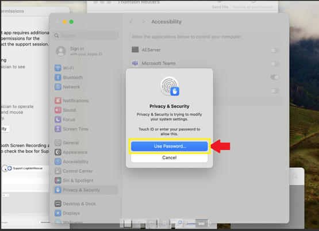
Task: Open Siri & Spotlight icon
Action: pyautogui.click(x=58, y=180)
